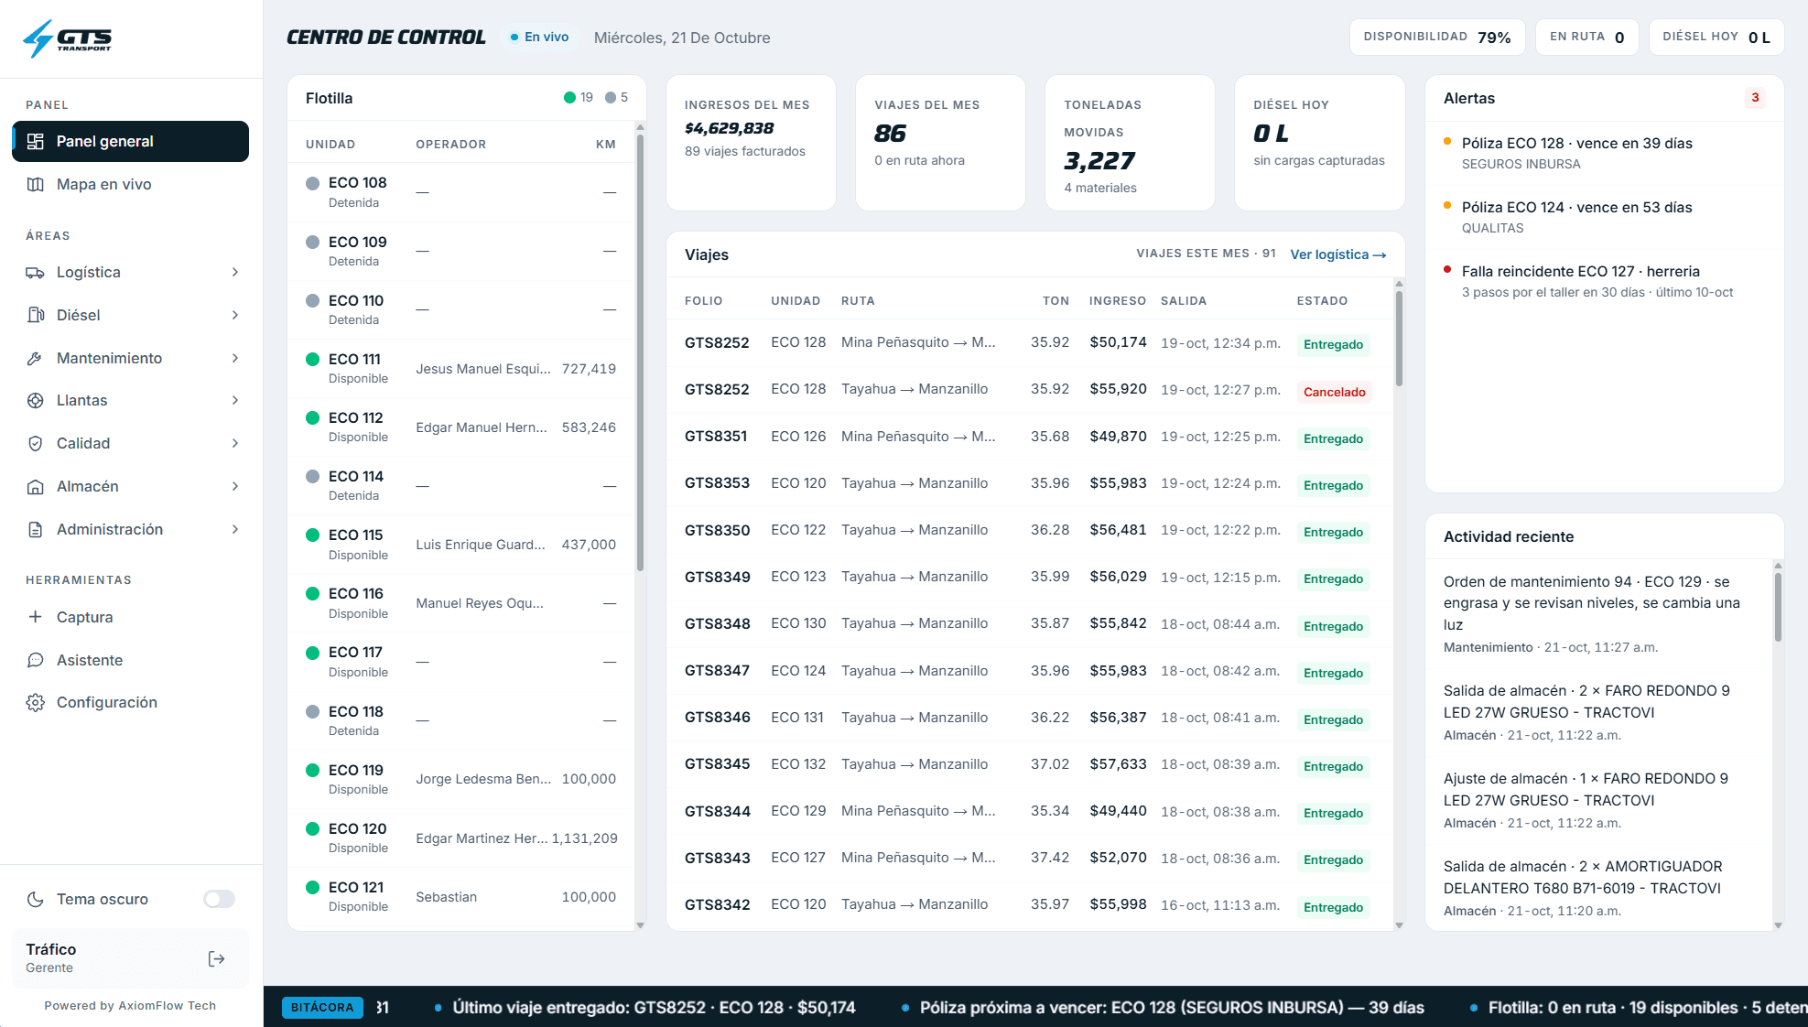Expand the Logística section chevron
The image size is (1808, 1027).
click(x=235, y=272)
